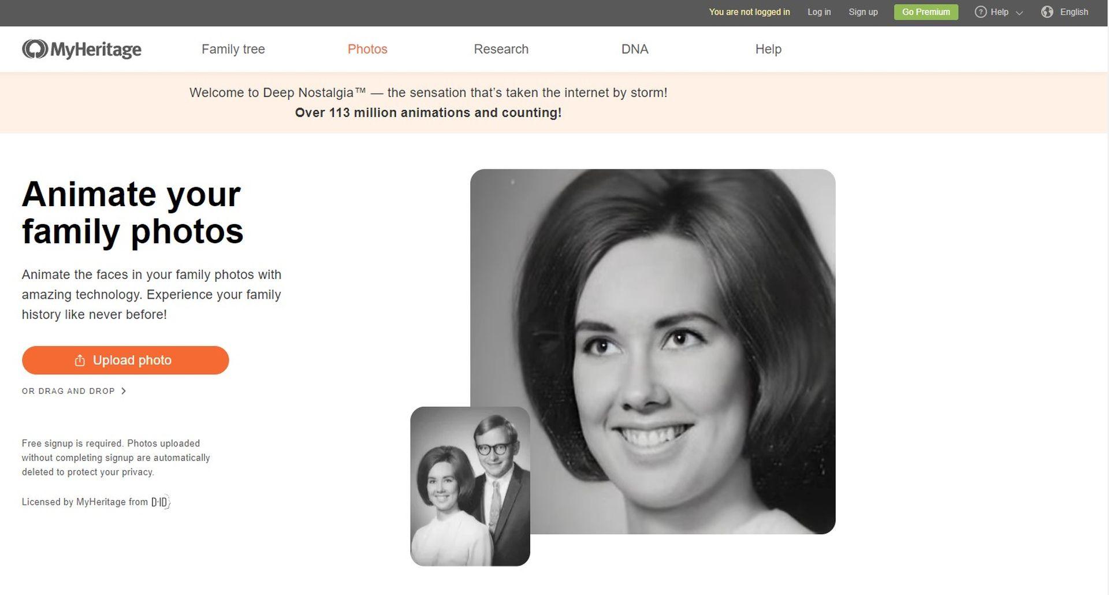The height and width of the screenshot is (595, 1109).
Task: Click 'Over 113 million animations and counting!' text
Action: coord(428,113)
